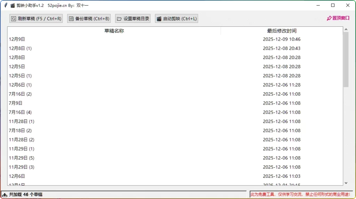Click timestamp 2025-12-09 10:46
The image size is (356, 199).
[282, 39]
